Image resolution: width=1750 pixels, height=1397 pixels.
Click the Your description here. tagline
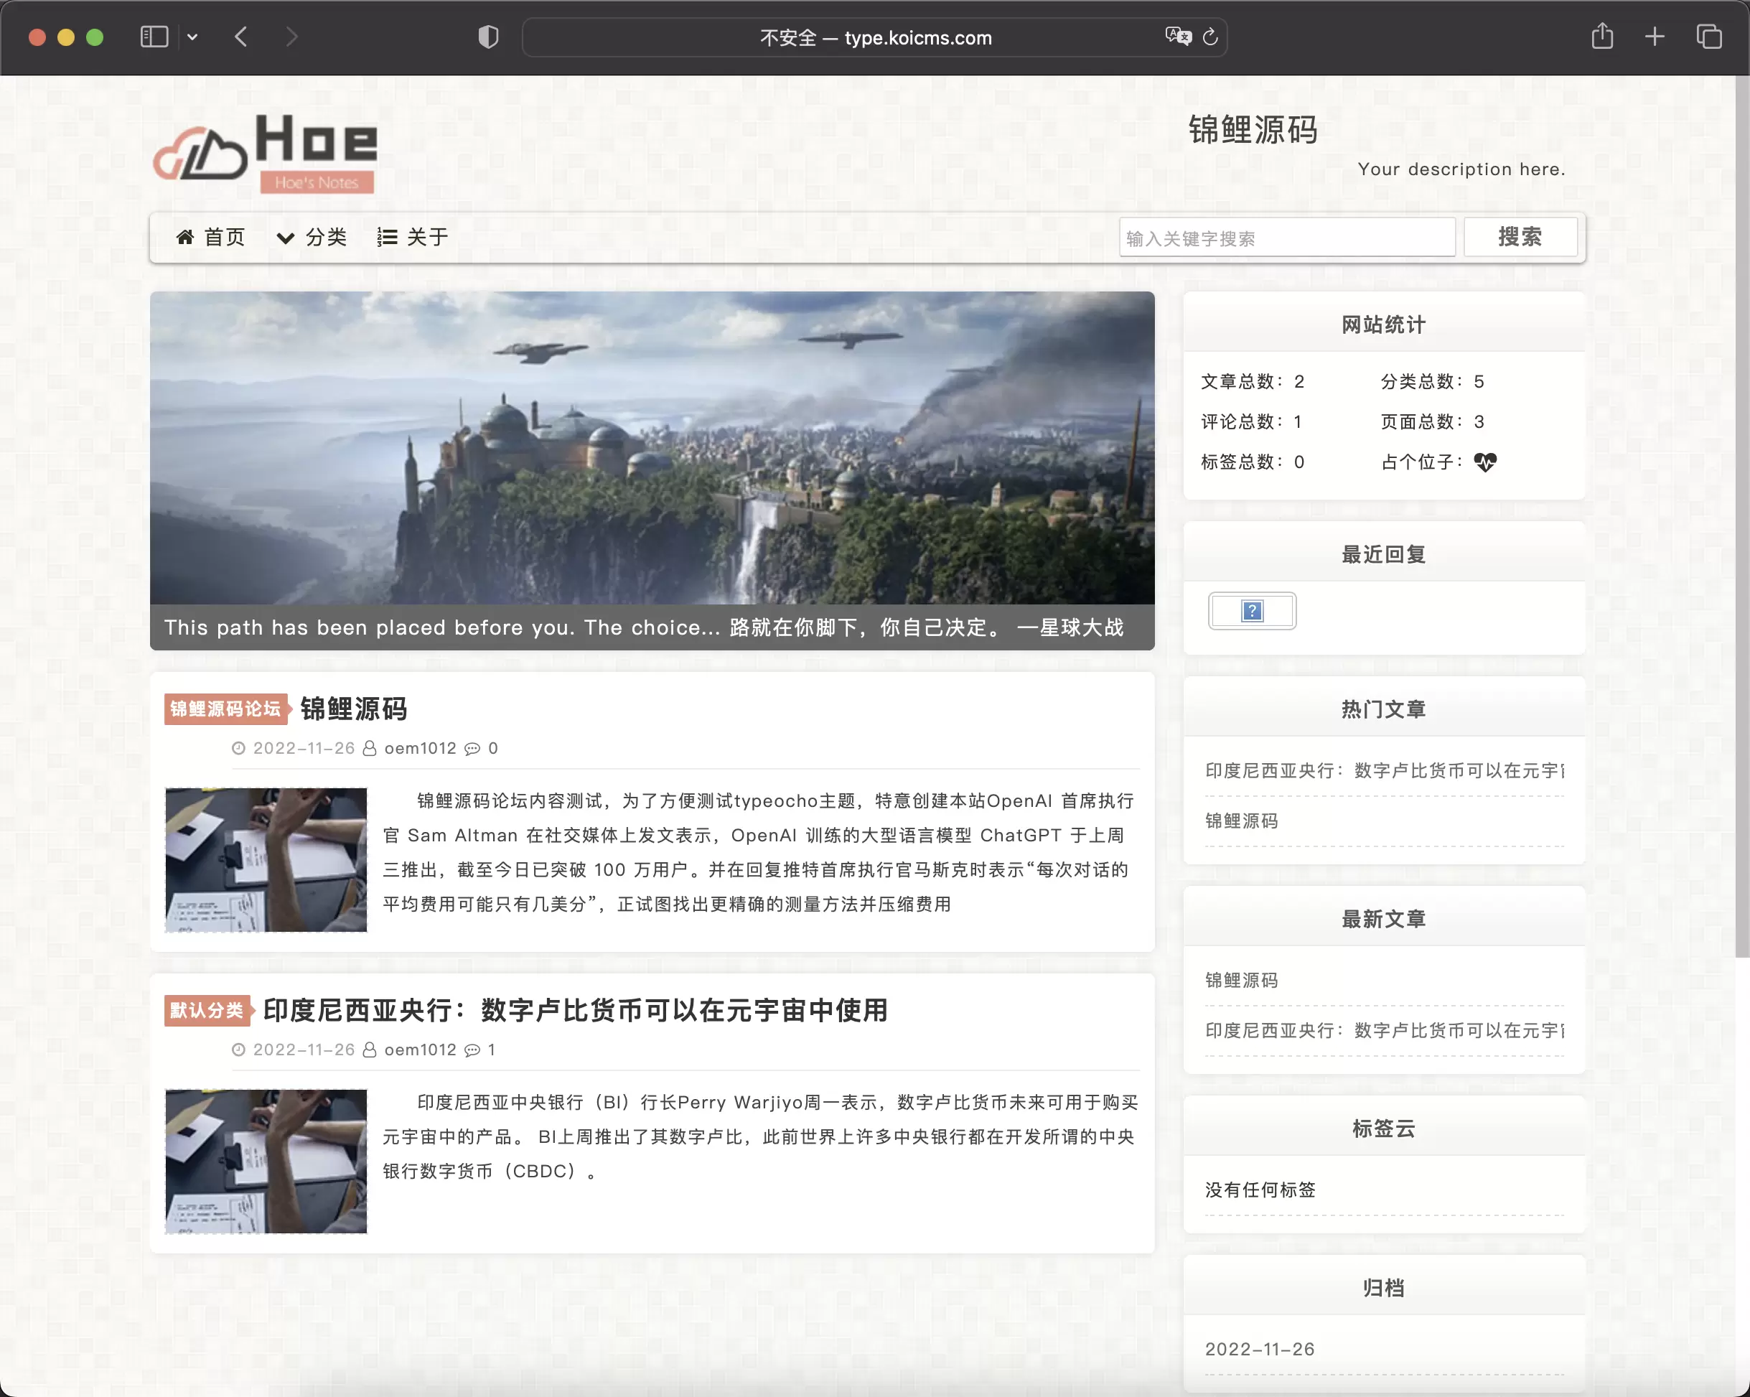click(1461, 169)
